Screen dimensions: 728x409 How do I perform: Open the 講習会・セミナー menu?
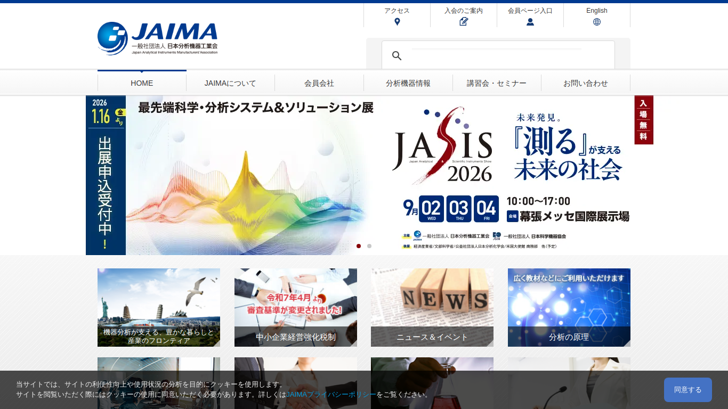497,83
